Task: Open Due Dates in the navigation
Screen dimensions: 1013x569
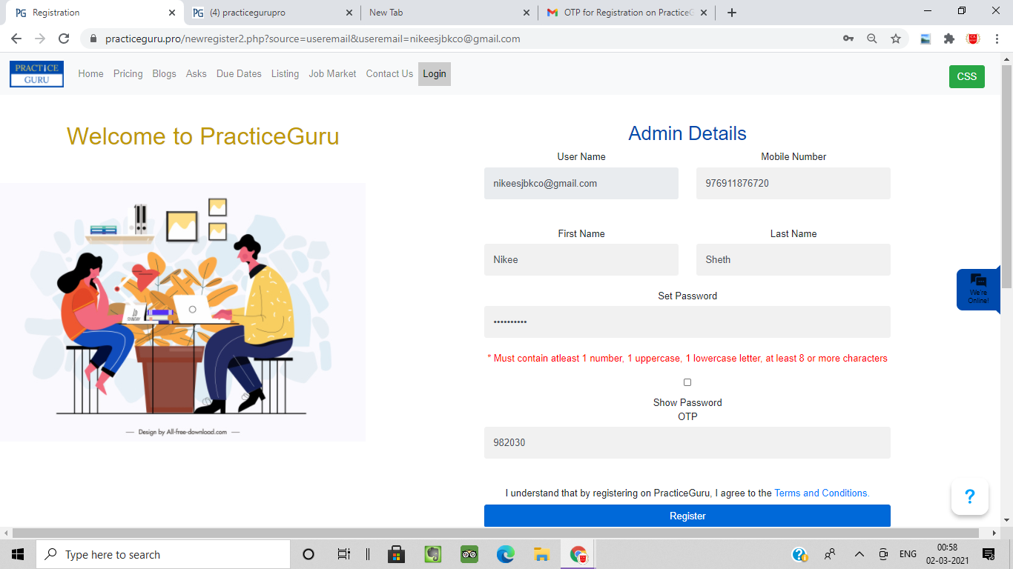Action: 239,73
